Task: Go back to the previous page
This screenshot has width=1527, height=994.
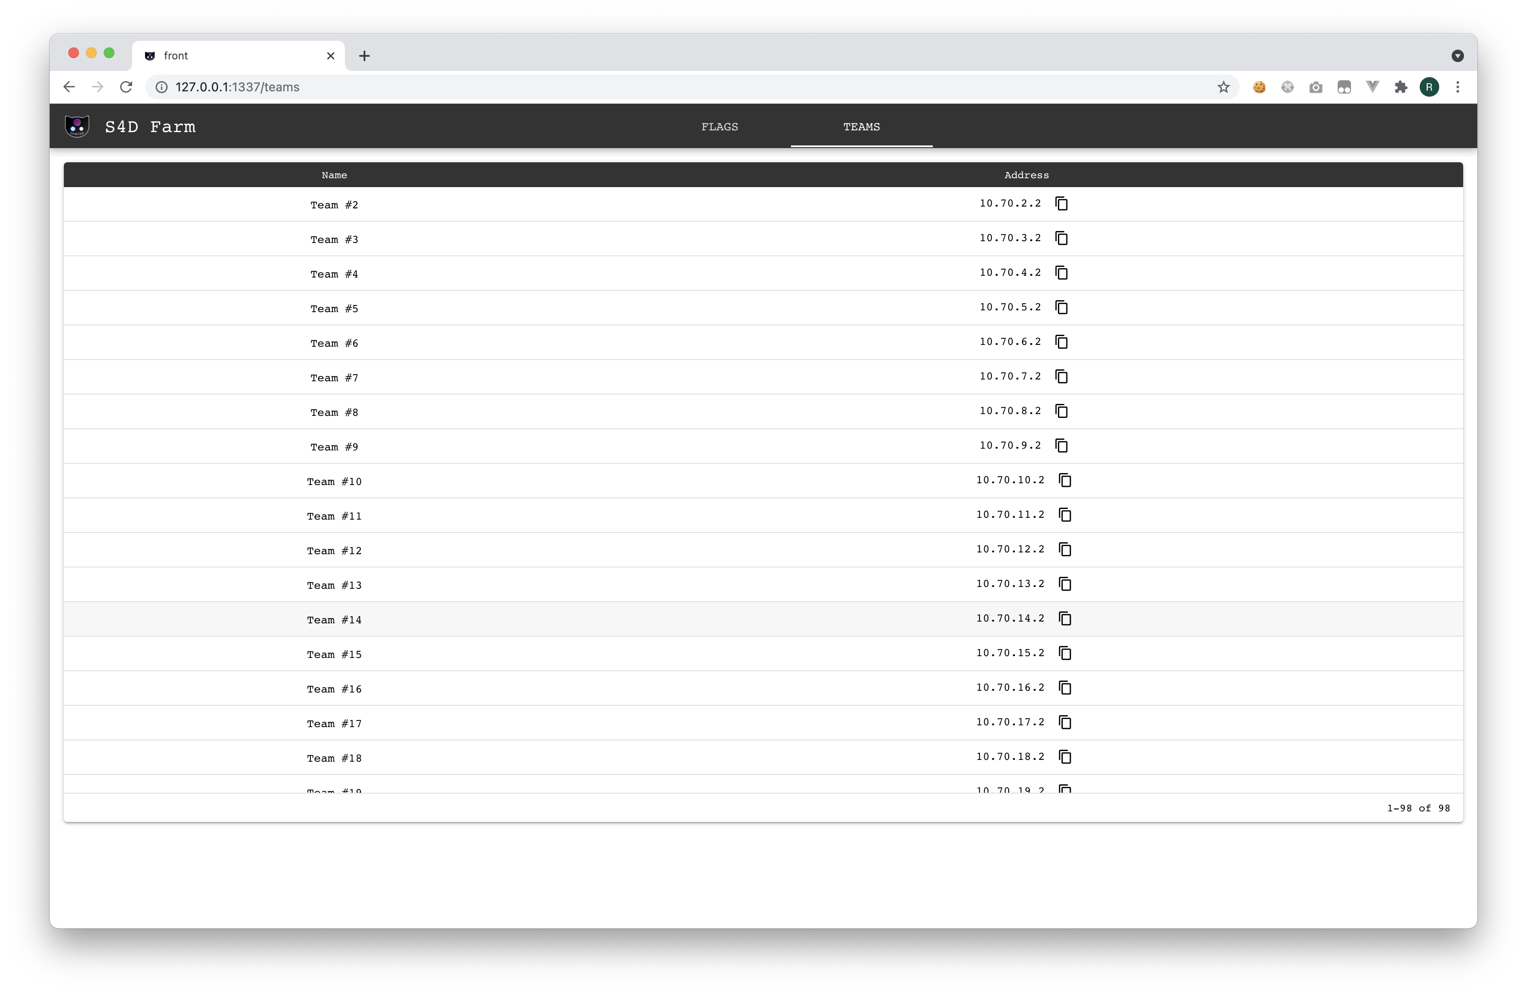Action: tap(69, 87)
